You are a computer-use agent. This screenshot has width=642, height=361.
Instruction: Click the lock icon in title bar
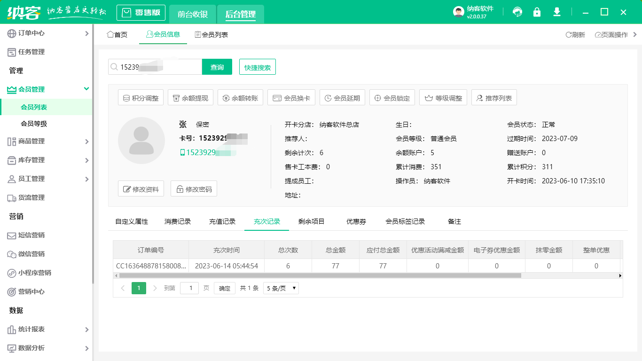pyautogui.click(x=537, y=12)
